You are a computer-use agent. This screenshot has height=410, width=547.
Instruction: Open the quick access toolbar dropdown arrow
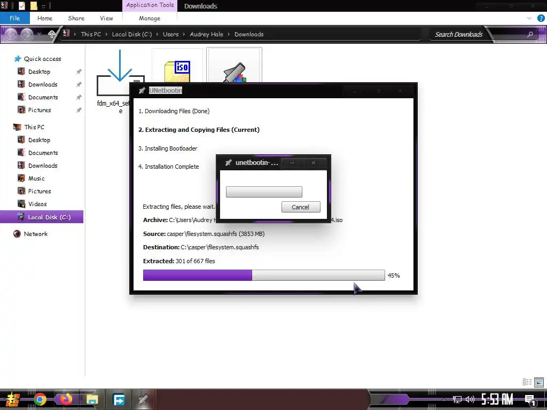pyautogui.click(x=43, y=6)
